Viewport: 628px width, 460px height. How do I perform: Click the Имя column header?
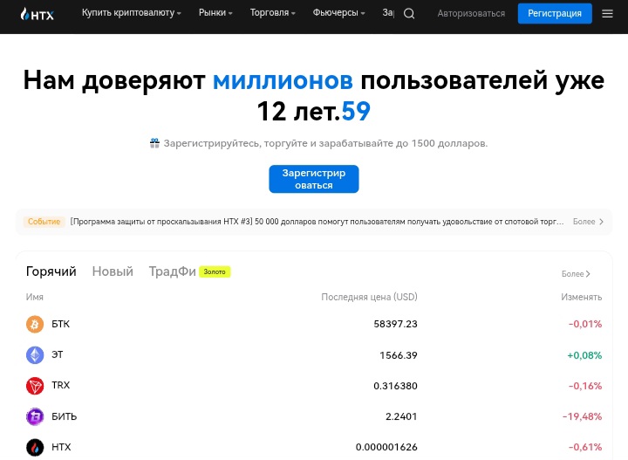tap(34, 298)
